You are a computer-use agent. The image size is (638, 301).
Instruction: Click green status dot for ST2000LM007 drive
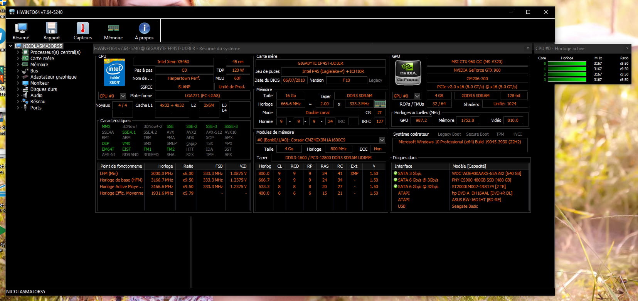tap(396, 187)
